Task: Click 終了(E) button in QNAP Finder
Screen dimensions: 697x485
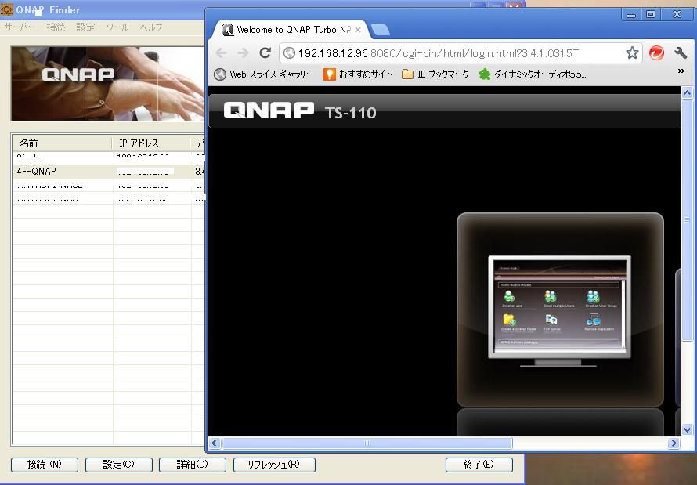Action: pos(479,465)
